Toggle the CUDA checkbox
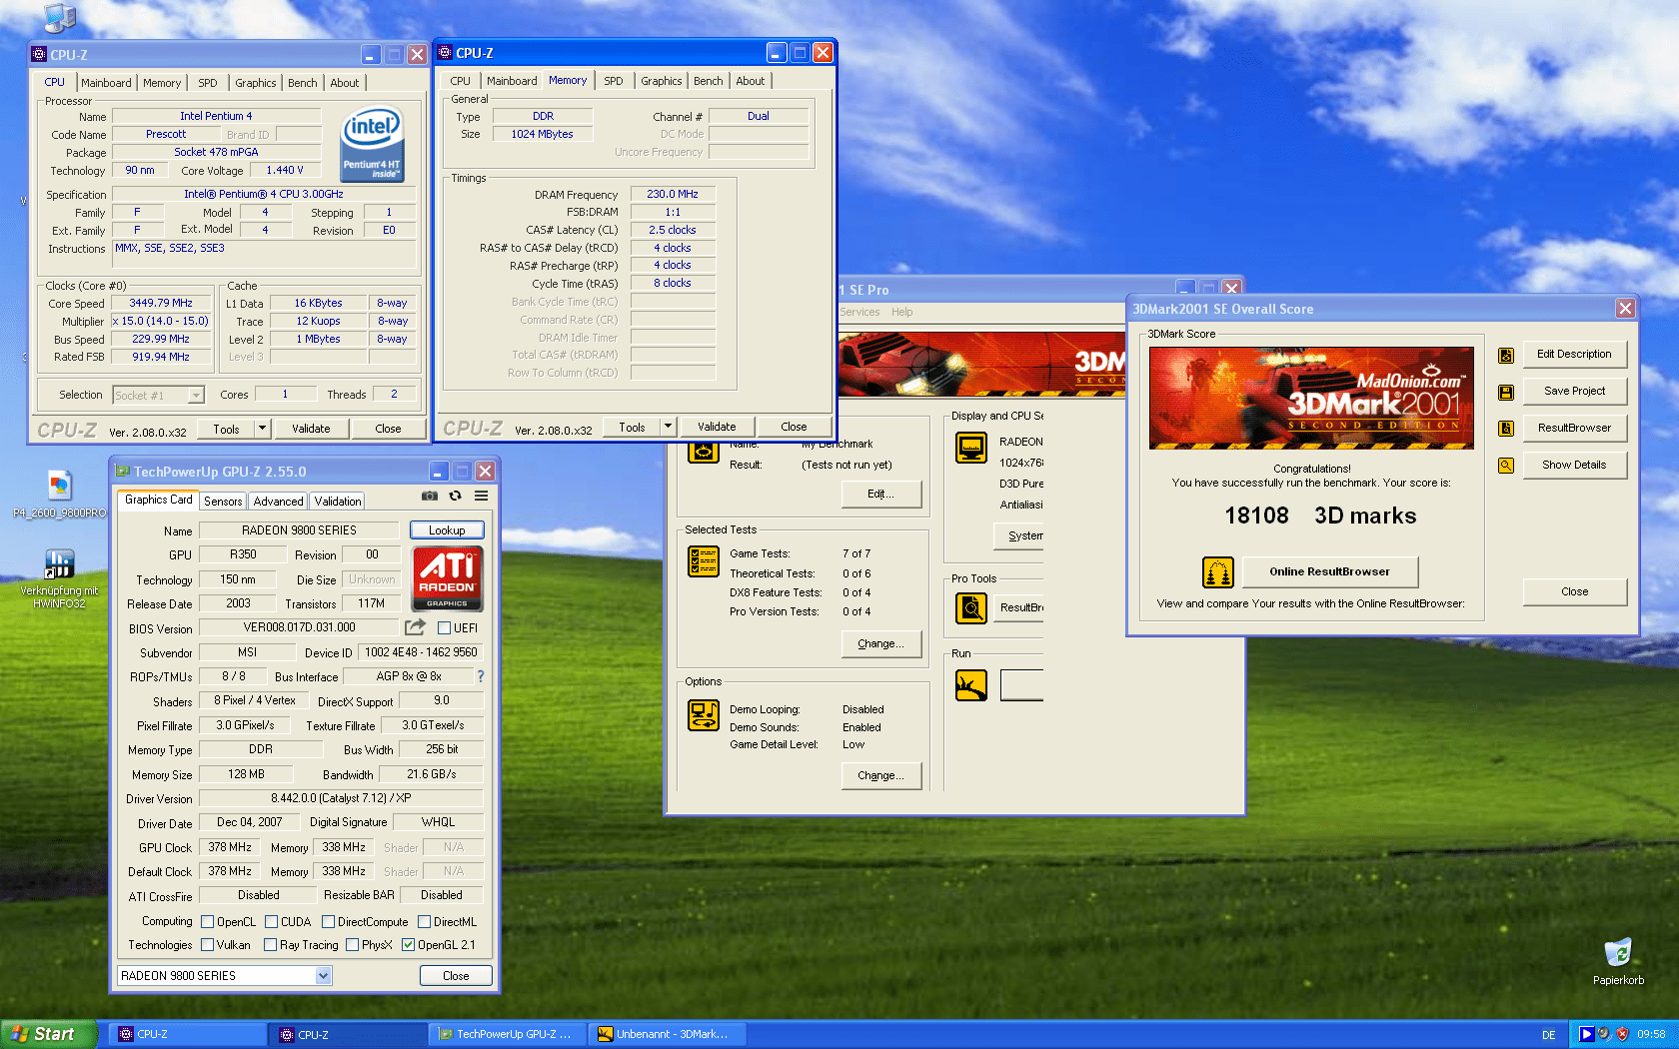 coord(272,921)
